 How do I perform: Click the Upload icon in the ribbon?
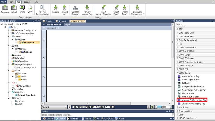click(x=14, y=9)
